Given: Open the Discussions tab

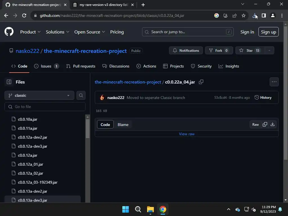Looking at the screenshot, I should click(116, 66).
